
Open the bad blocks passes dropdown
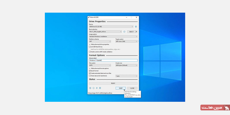[126, 76]
